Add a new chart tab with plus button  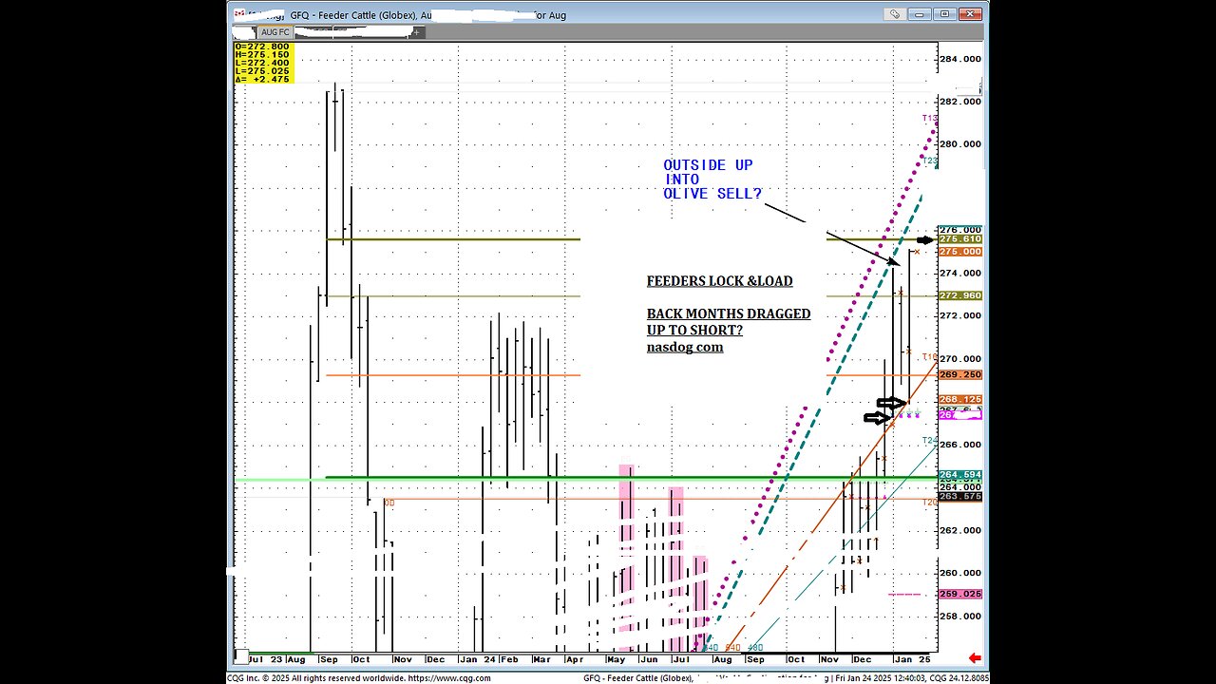pyautogui.click(x=417, y=31)
